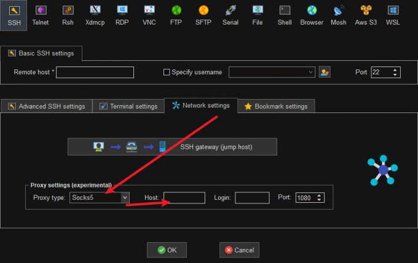Image resolution: width=418 pixels, height=263 pixels.
Task: Select the SFTP session type
Action: pyautogui.click(x=203, y=15)
